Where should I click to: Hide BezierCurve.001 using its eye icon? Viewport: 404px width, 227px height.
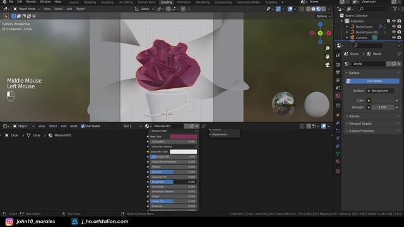[394, 32]
